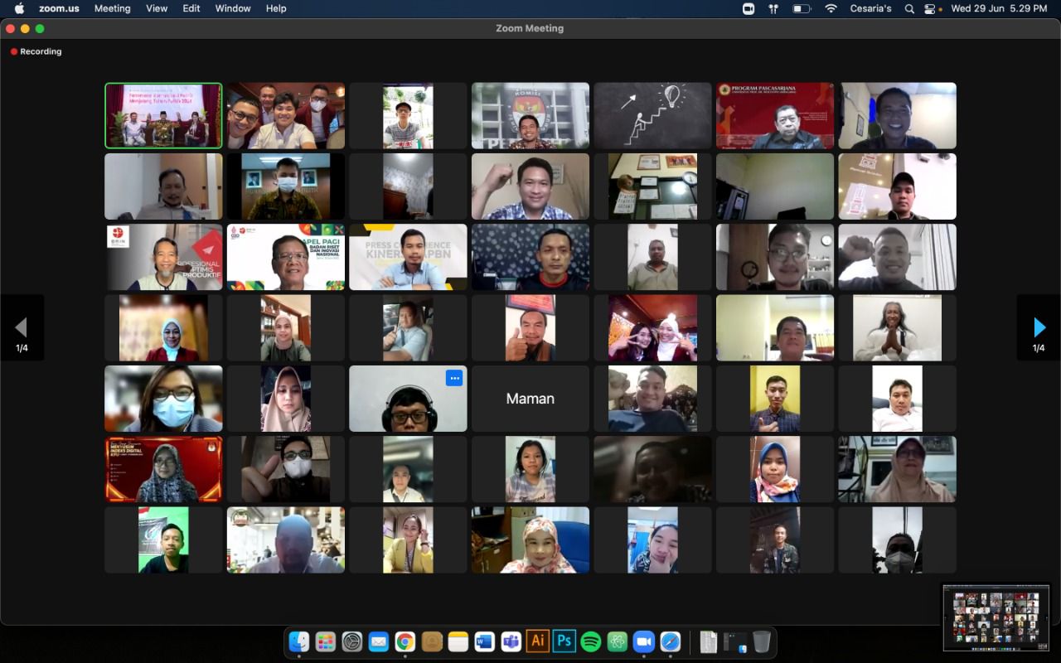Launch Photoshop from the dock

click(564, 641)
